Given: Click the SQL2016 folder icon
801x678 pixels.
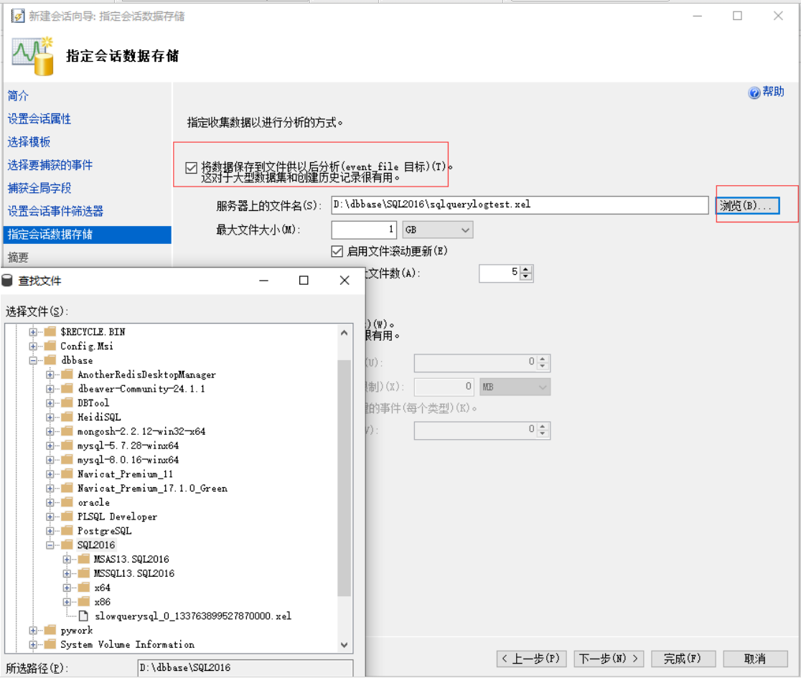Looking at the screenshot, I should (x=67, y=545).
